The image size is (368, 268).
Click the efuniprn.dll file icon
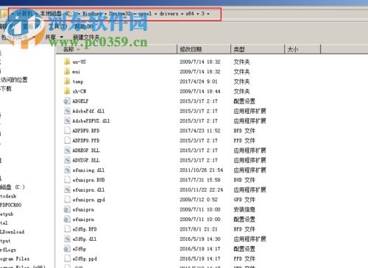67,189
